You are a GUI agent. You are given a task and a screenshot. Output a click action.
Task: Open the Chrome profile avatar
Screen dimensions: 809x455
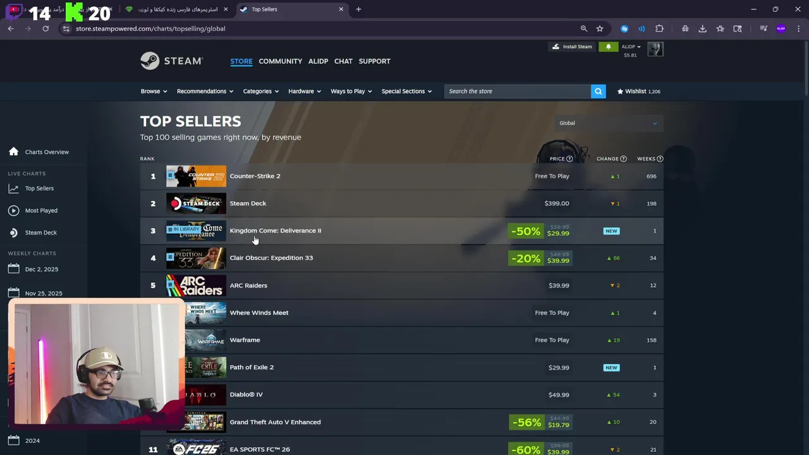pyautogui.click(x=781, y=28)
